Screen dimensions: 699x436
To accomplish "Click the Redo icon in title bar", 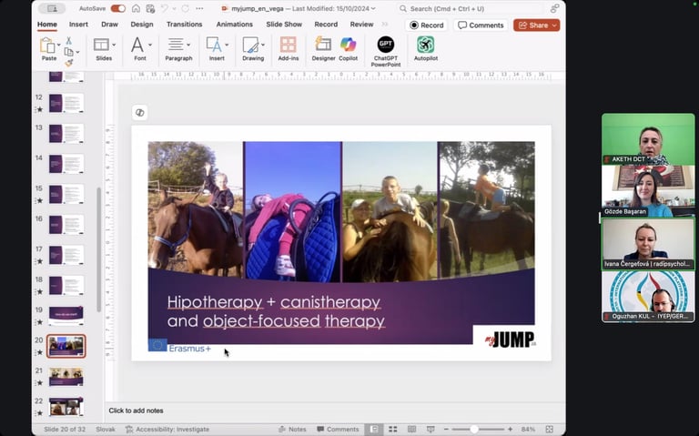I will [x=185, y=8].
